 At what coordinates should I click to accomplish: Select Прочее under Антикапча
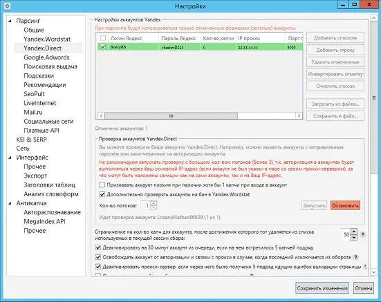35,231
